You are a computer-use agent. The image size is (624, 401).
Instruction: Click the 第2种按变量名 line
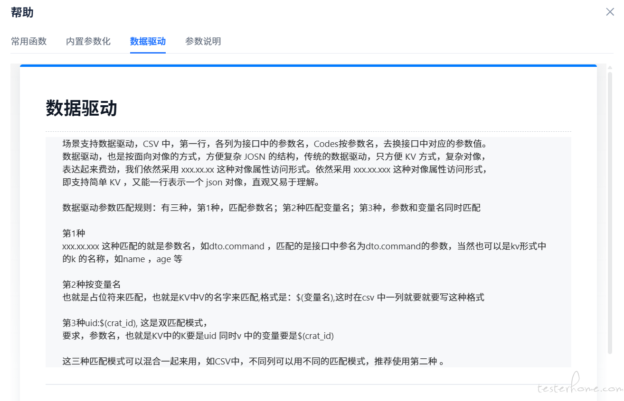click(92, 284)
